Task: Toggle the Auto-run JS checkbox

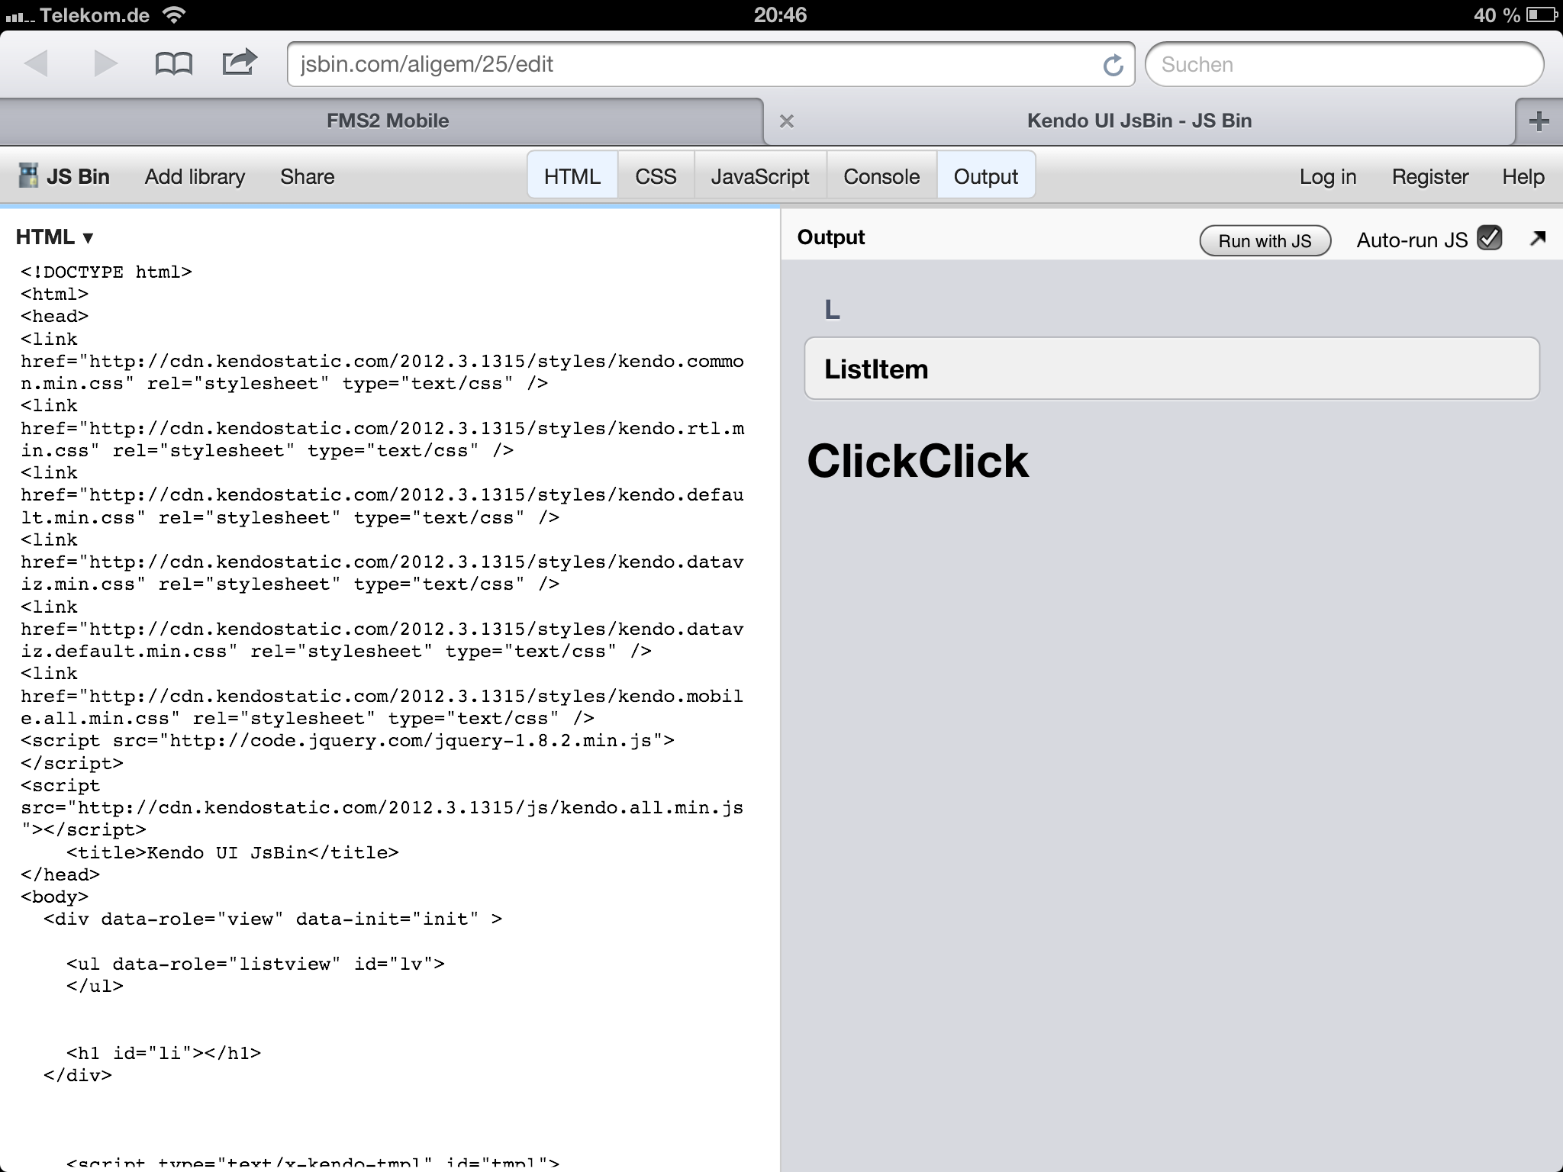Action: [1489, 239]
